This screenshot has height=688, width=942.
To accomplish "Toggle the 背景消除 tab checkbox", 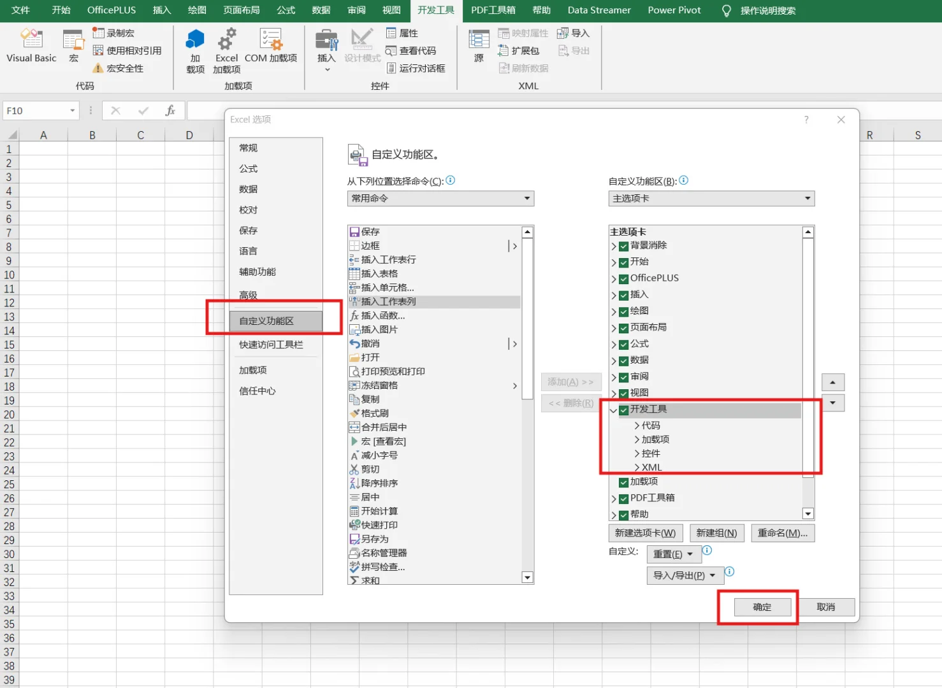I will coord(624,246).
